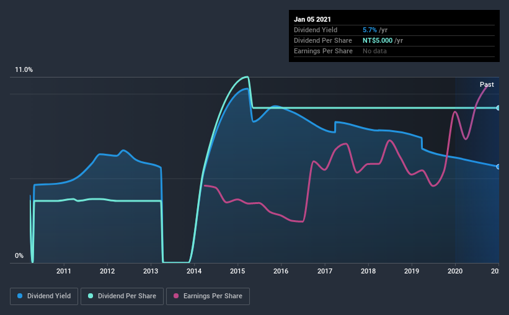
Task: Click the Earnings Per Share tooltip row label
Action: point(324,51)
